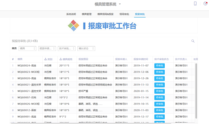Click the spec value 20*11*5
The width and height of the screenshot is (209, 124).
click(64, 65)
